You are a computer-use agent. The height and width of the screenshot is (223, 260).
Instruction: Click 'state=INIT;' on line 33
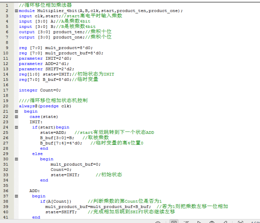point(65,175)
